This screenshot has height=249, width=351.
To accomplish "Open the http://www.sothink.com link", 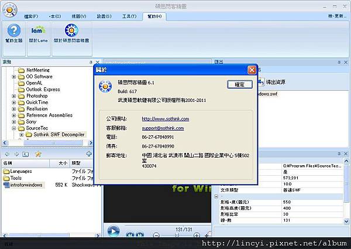I will [166, 119].
